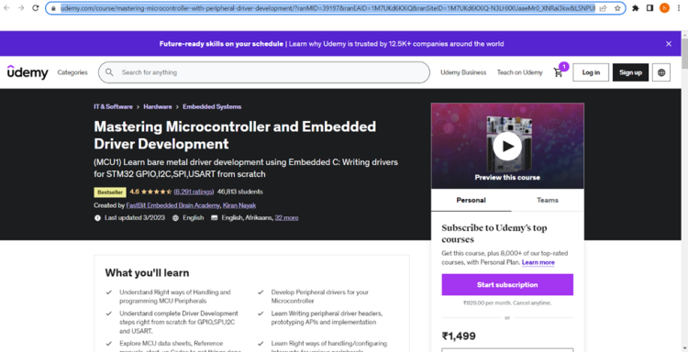The width and height of the screenshot is (688, 352).
Task: Open IT & Software breadcrumb
Action: 113,106
